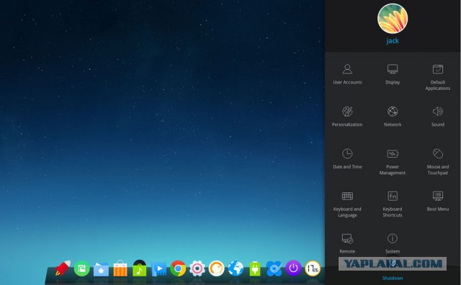Image resolution: width=461 pixels, height=285 pixels.
Task: Open Mouse and Touchpad settings
Action: (438, 162)
